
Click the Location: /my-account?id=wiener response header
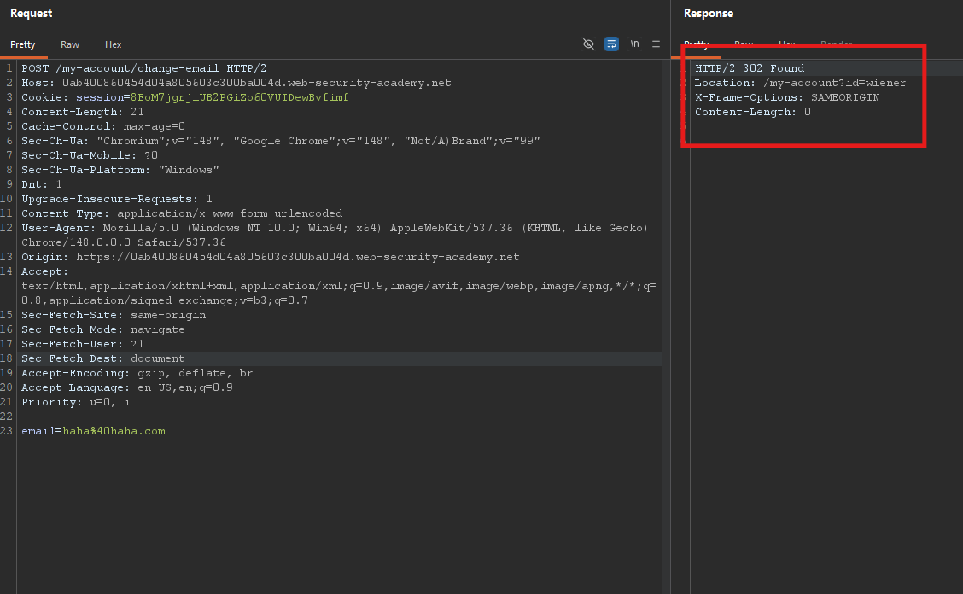(800, 83)
